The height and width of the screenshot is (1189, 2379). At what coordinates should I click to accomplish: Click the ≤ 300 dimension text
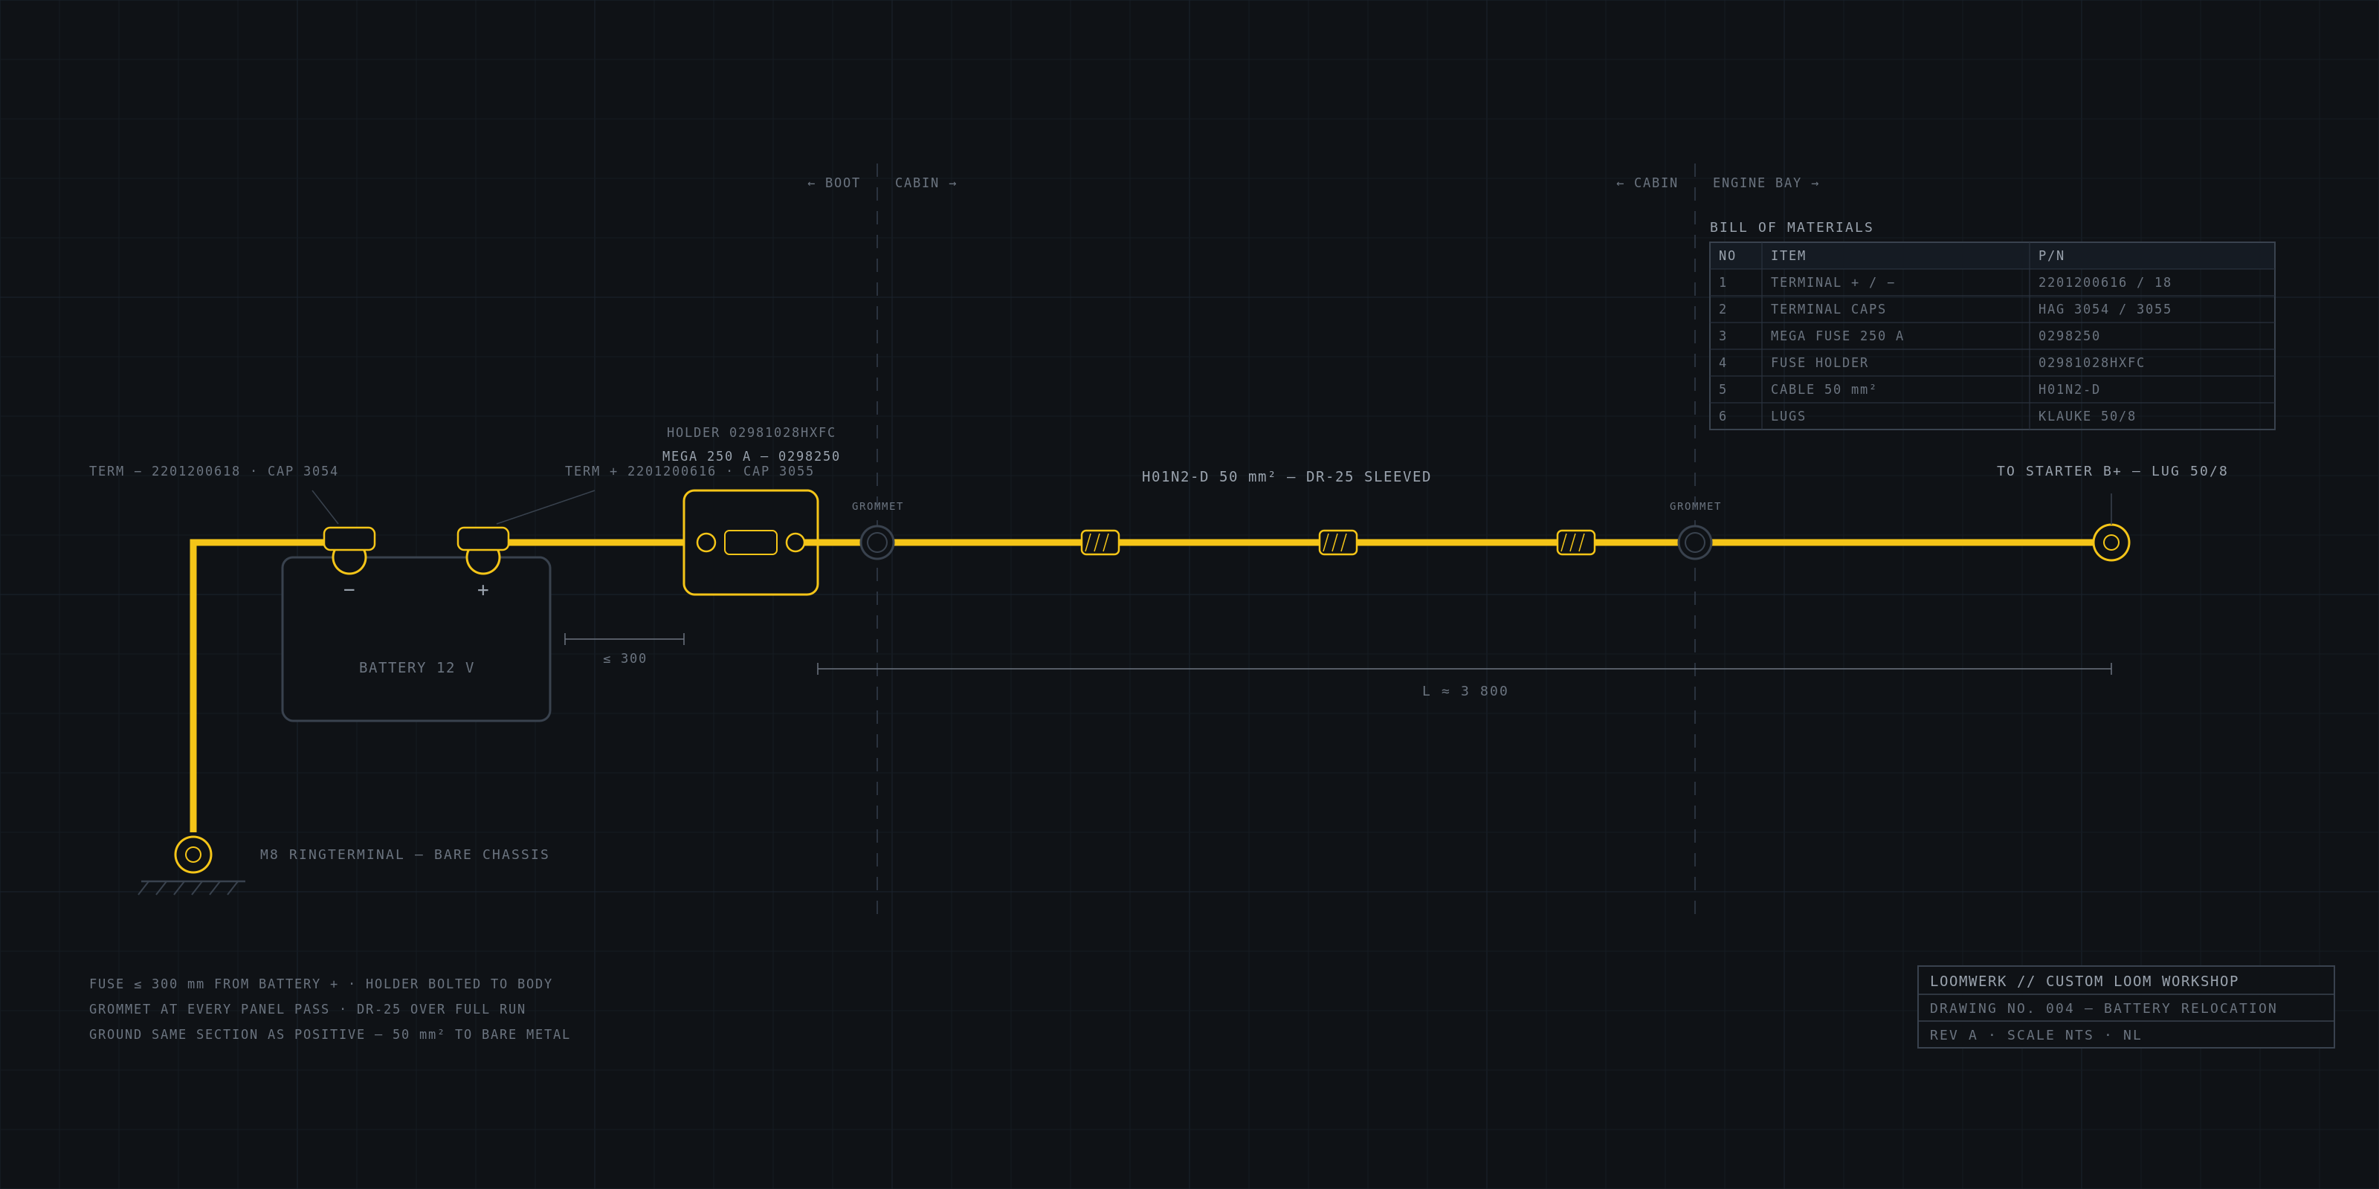pyautogui.click(x=624, y=659)
